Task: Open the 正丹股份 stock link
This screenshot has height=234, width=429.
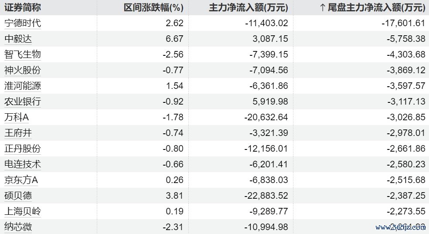Action: 22,149
